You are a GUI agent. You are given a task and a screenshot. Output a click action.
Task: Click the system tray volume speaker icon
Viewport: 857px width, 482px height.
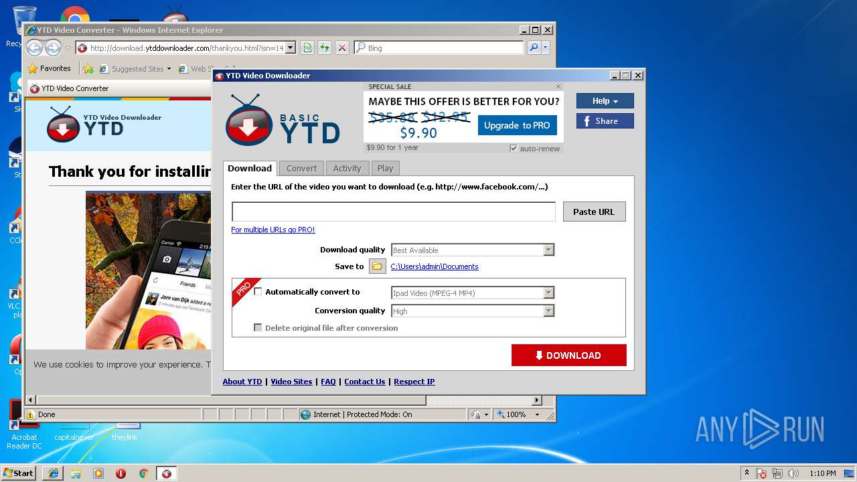point(794,473)
